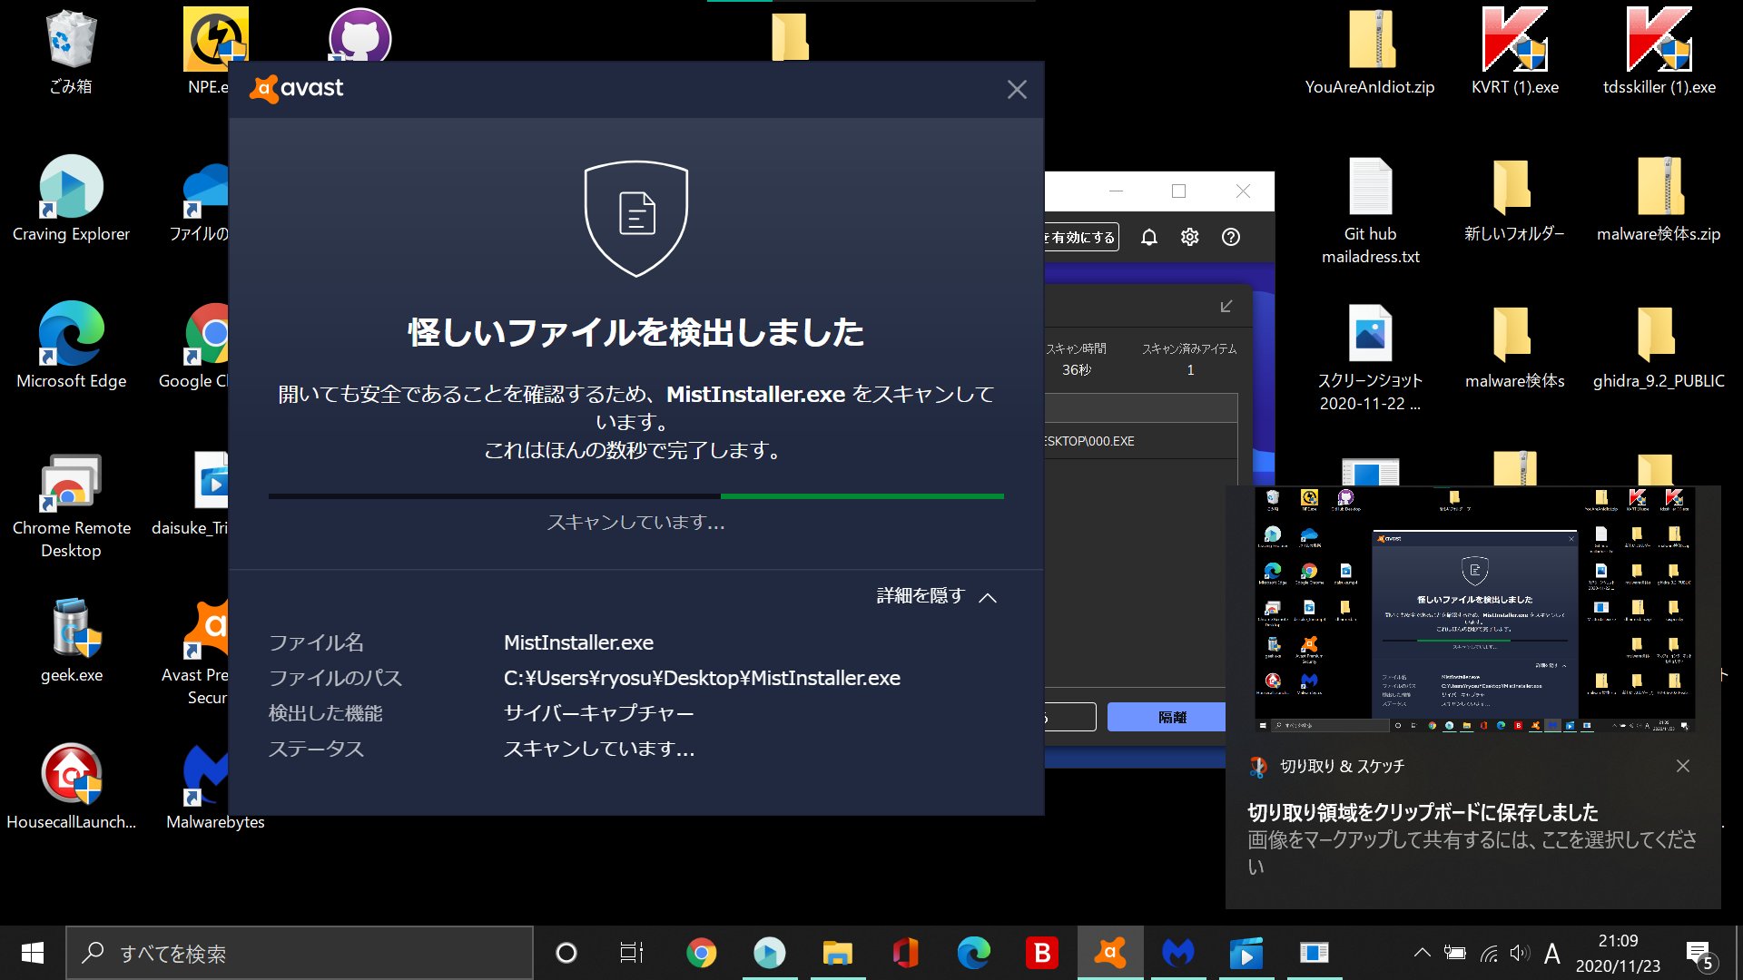Open malware検体 folder on desktop

(x=1514, y=347)
